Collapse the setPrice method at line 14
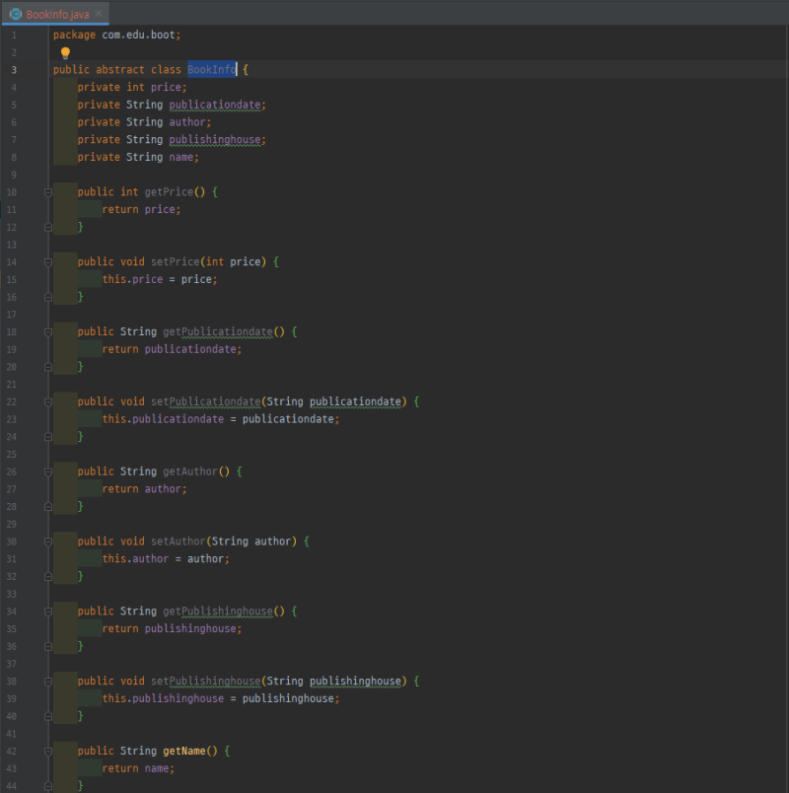 point(48,262)
